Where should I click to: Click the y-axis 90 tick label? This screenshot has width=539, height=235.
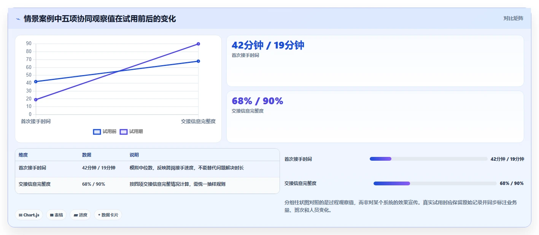coord(29,44)
